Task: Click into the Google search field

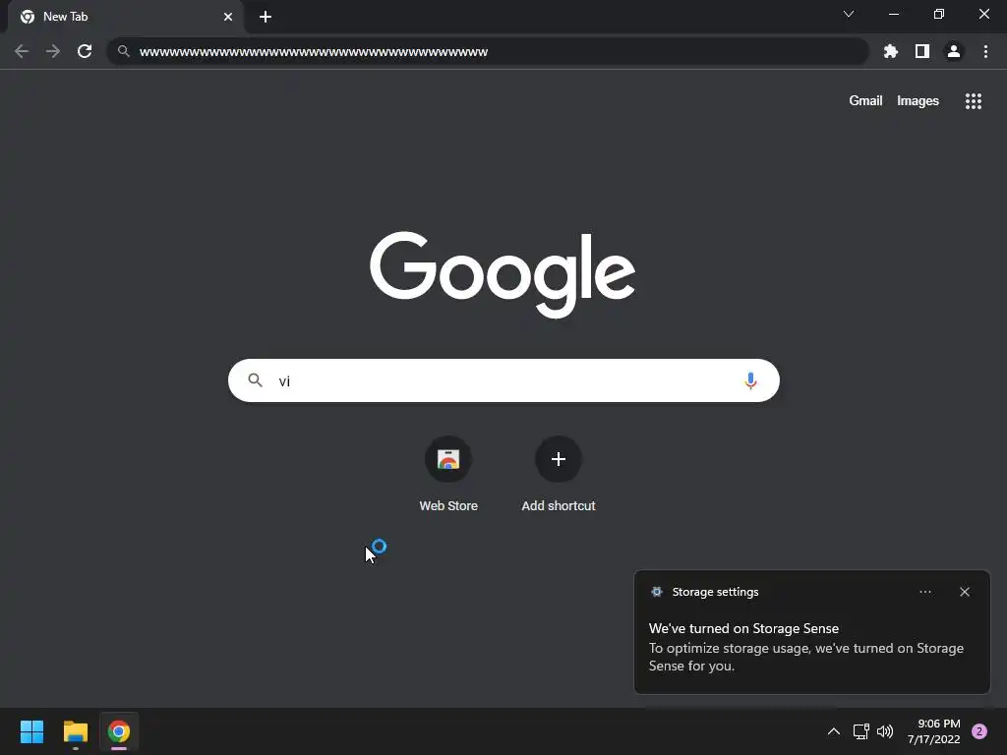Action: pos(503,380)
